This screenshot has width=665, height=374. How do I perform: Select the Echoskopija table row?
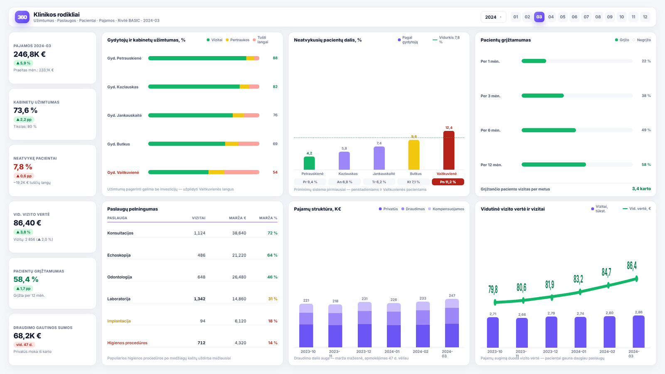[x=192, y=255]
